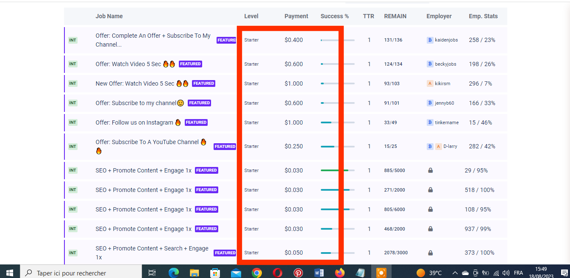The height and width of the screenshot is (278, 570).
Task: Click the FEATURED badge on the Instagram offer
Action: click(x=196, y=122)
